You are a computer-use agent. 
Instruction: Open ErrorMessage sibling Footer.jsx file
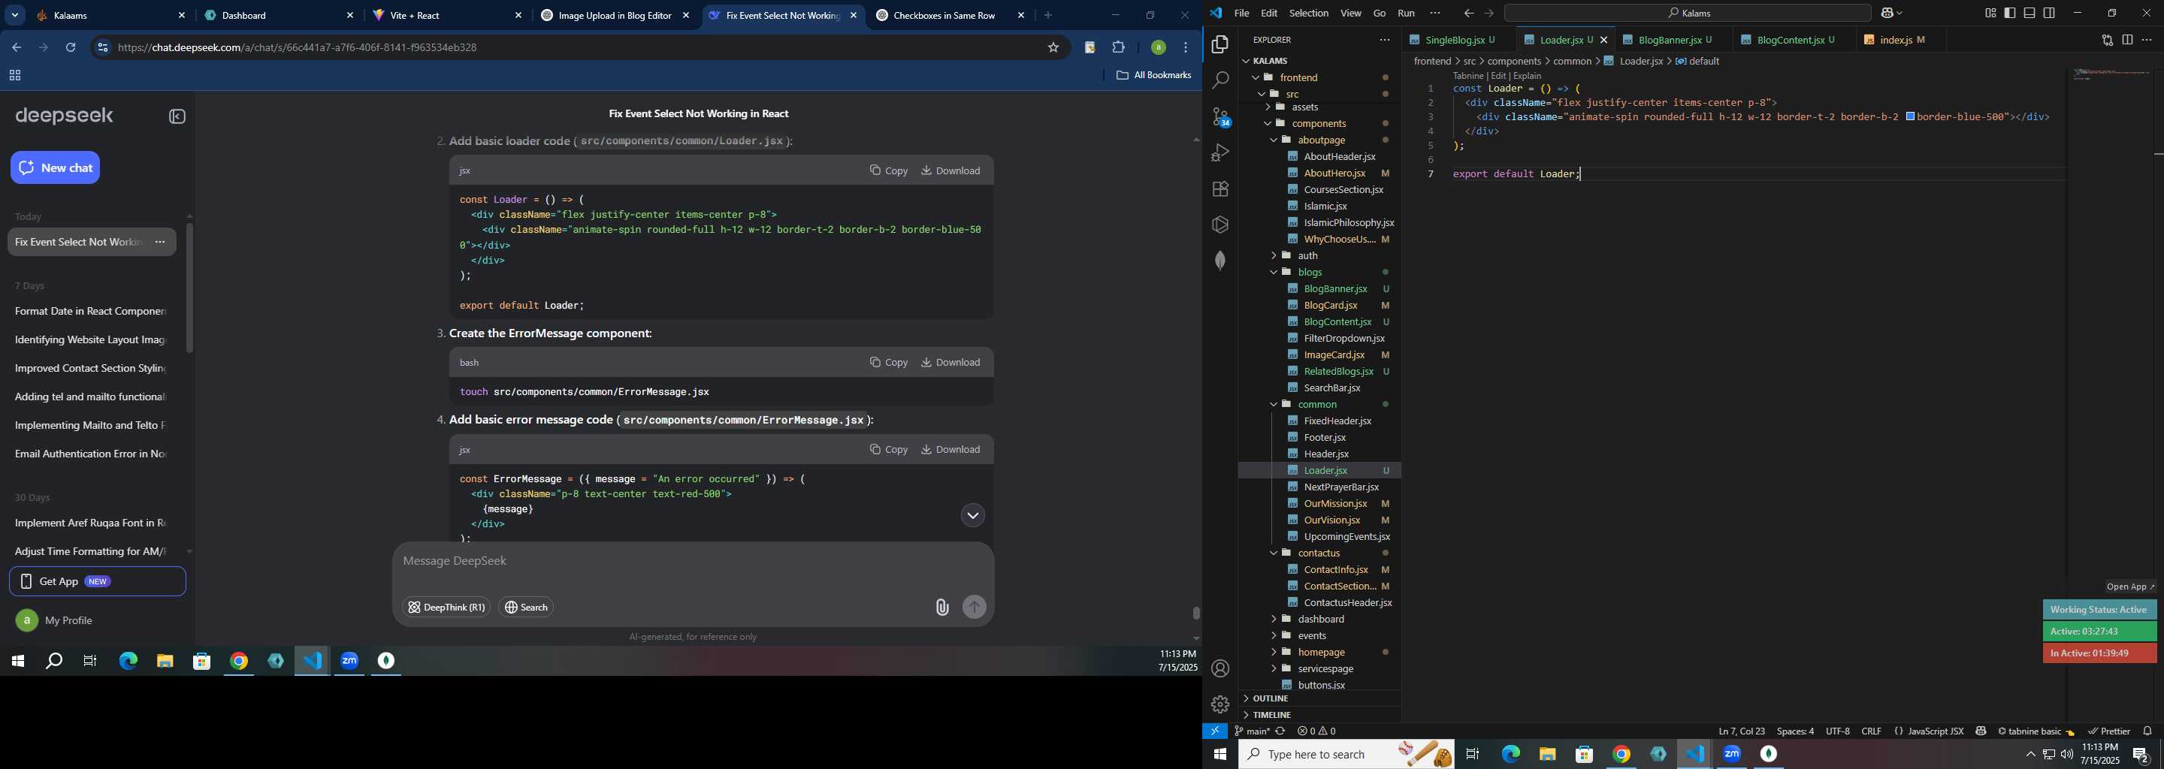(1325, 437)
